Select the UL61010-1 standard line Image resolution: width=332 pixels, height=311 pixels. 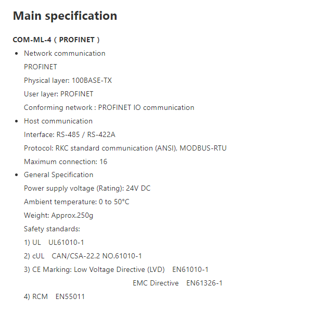click(x=54, y=243)
